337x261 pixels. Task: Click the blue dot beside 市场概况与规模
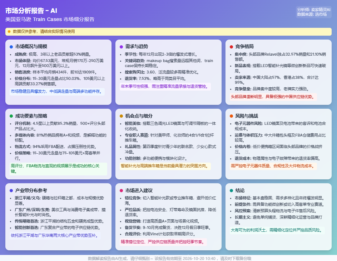pyautogui.click(x=11, y=47)
